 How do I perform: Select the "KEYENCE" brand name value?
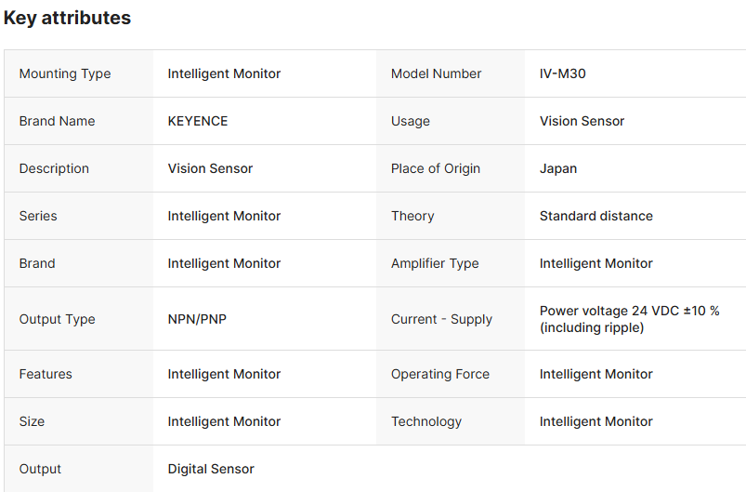197,121
